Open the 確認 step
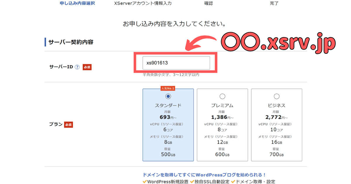The image size is (351, 184). (x=209, y=4)
